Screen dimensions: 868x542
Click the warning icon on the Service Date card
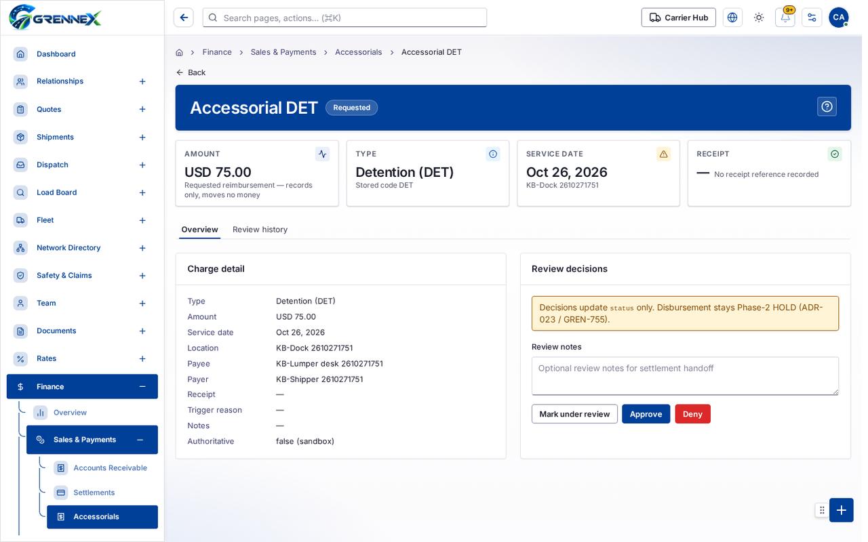[x=663, y=154]
